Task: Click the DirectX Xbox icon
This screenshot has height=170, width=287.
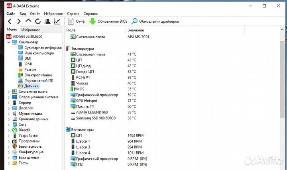Action: 15,130
